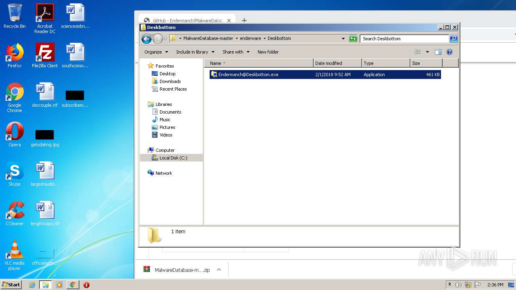Open the Start menu

coord(11,285)
